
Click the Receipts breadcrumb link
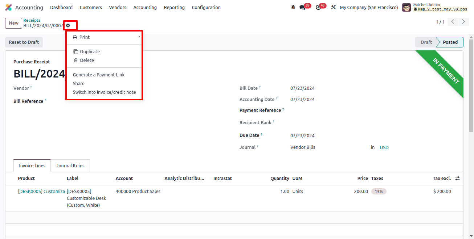point(32,20)
